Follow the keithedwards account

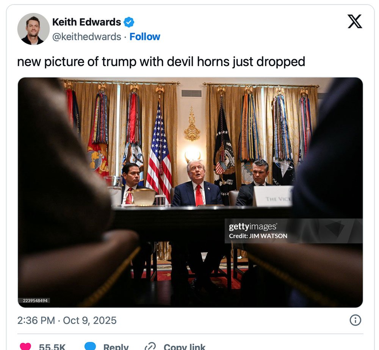145,37
